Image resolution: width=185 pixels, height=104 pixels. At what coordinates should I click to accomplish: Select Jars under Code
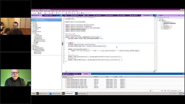click(37, 44)
